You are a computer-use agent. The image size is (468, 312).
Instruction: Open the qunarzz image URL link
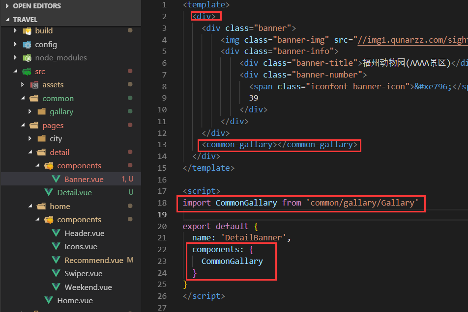pos(412,40)
